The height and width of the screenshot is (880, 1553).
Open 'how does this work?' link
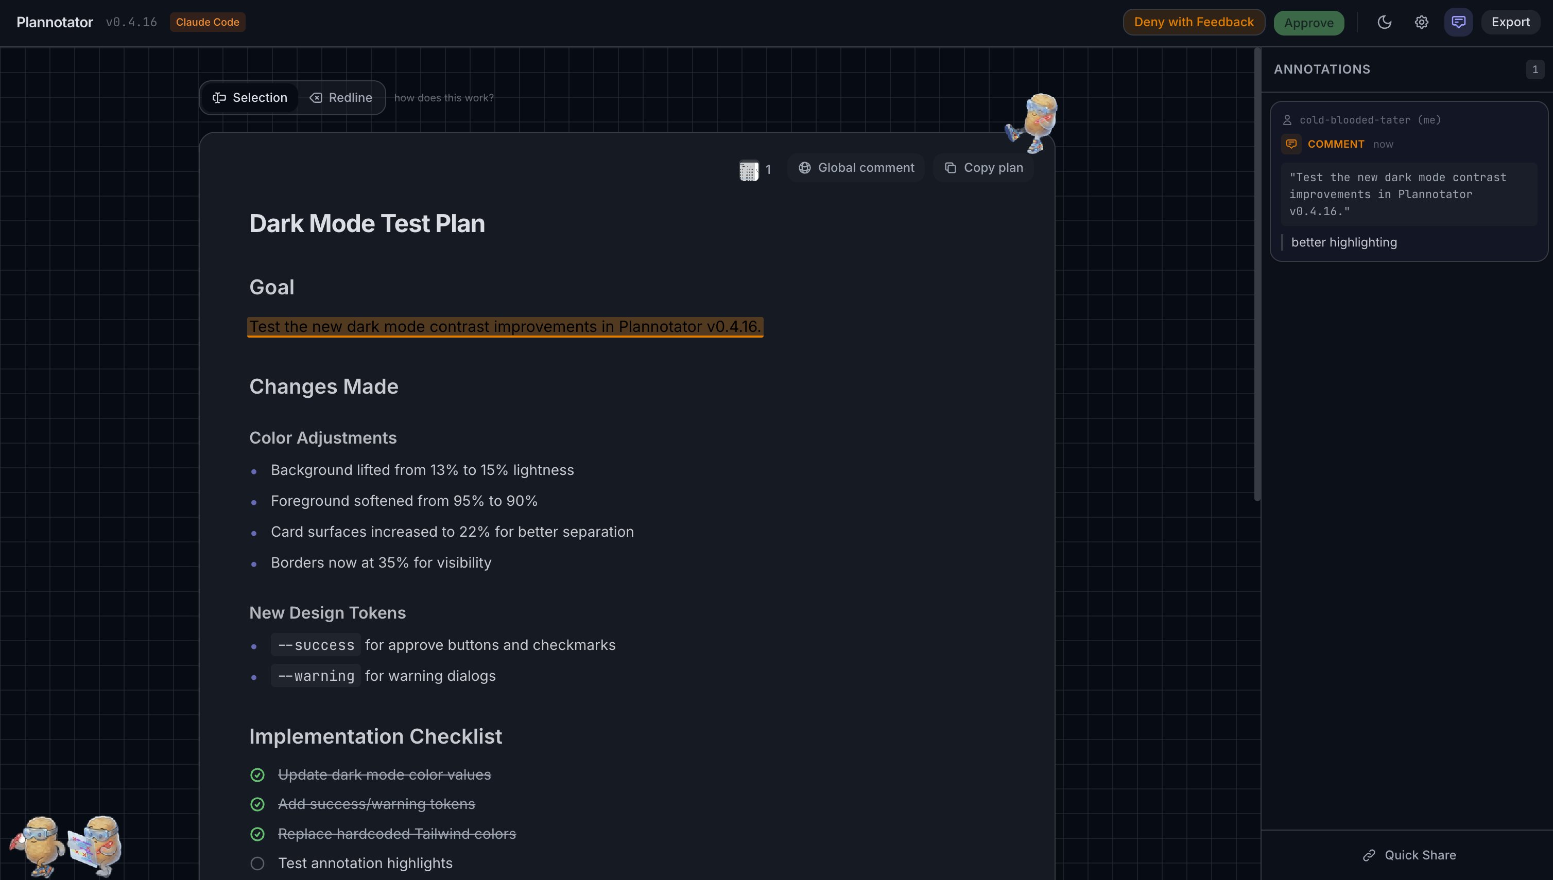click(444, 98)
